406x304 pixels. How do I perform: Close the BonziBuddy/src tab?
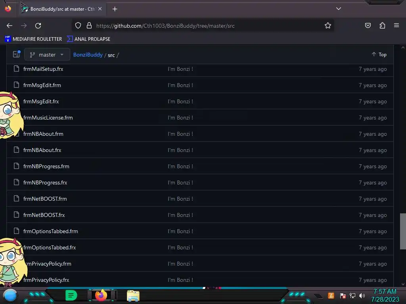[x=100, y=9]
